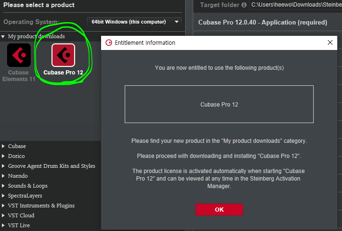342x231 pixels.
Task: Select the Cubase Pro 12 entry in the entitled products box
Action: point(219,105)
